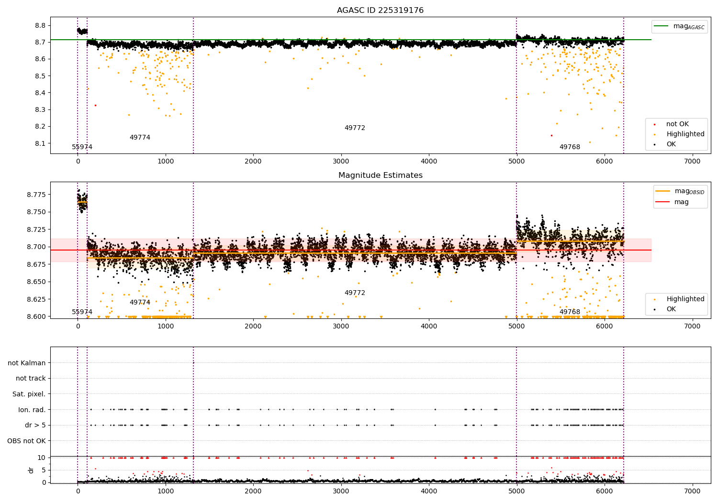Viewport: 718px width, 502px height.
Task: Click the 'Ion. rad.' axis label
Action: pyautogui.click(x=32, y=410)
